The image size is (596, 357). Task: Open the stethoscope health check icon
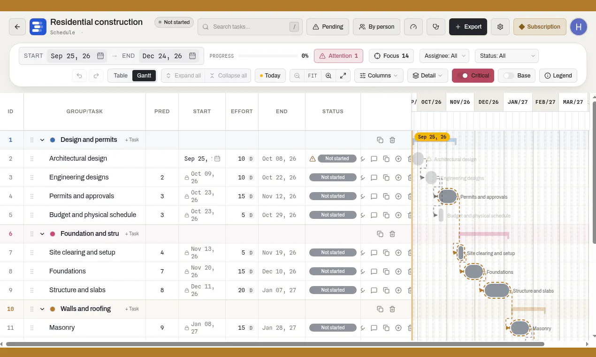coord(436,27)
